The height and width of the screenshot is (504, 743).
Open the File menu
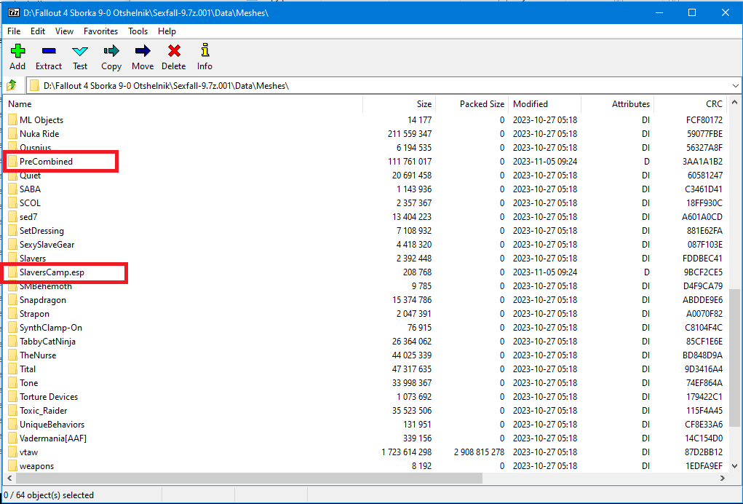click(14, 31)
